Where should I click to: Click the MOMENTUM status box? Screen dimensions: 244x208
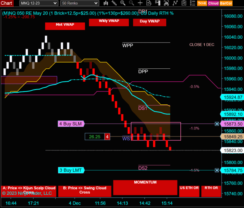(145, 188)
